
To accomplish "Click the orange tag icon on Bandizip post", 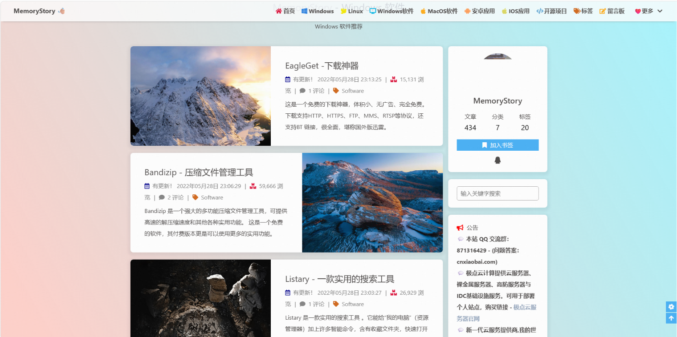I will tap(195, 197).
